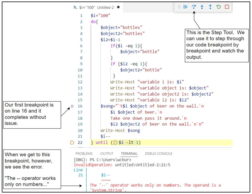Click the unsaved changes dot on Untitled-2
The image size is (252, 194).
[x=119, y=7]
